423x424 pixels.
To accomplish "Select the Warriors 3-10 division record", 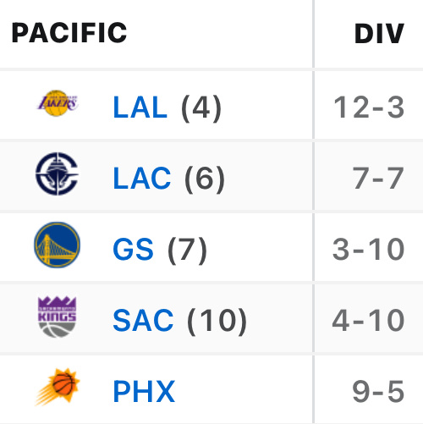I will tap(369, 250).
